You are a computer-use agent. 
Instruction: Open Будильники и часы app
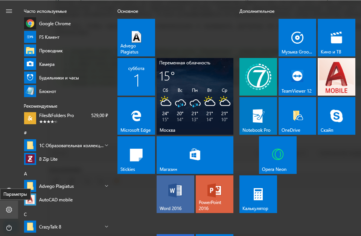pos(66,78)
